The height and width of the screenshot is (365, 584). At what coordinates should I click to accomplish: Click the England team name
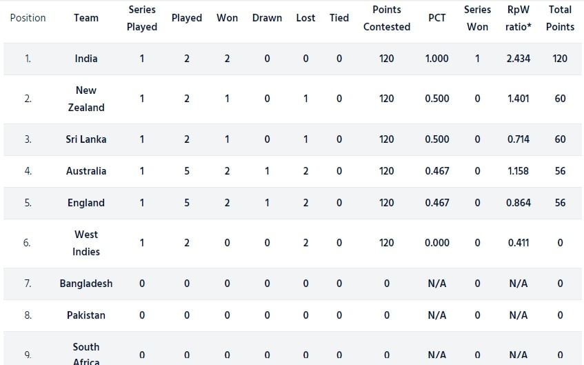86,203
